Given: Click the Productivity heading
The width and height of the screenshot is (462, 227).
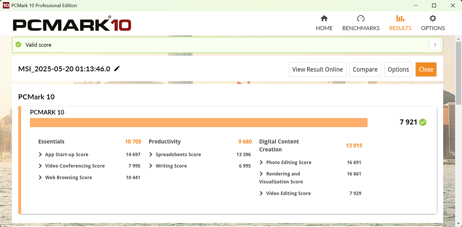Looking at the screenshot, I should (x=165, y=142).
